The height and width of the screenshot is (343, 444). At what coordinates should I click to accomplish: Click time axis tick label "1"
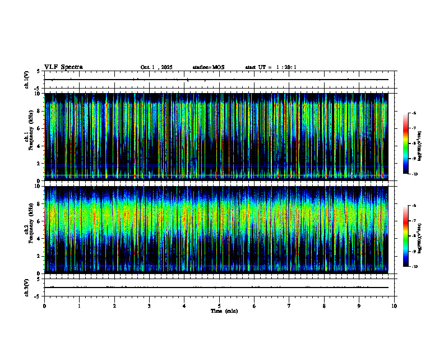point(79,306)
